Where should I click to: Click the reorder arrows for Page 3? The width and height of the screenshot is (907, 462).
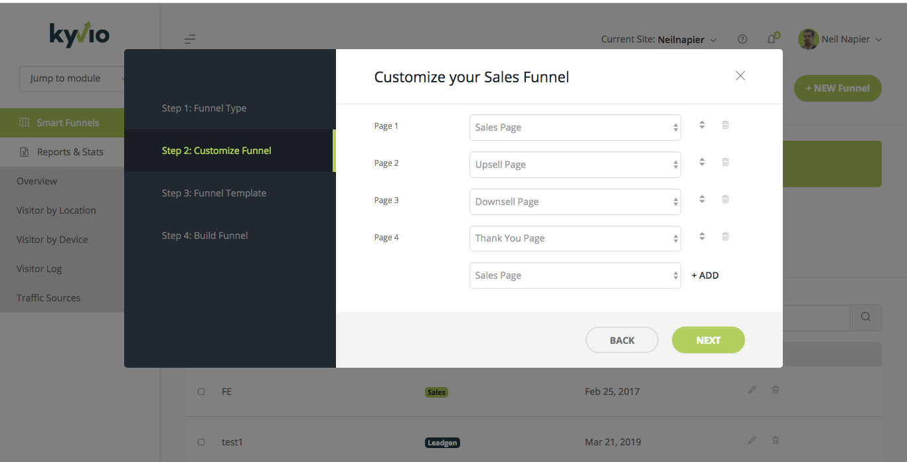[x=702, y=199]
